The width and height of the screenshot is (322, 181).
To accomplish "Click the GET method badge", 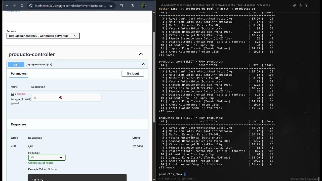I will point(16,65).
